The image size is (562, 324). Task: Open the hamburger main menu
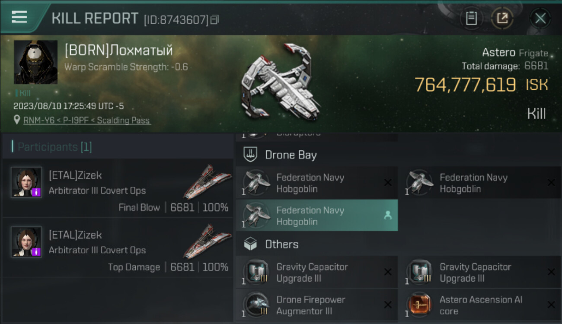(x=19, y=17)
